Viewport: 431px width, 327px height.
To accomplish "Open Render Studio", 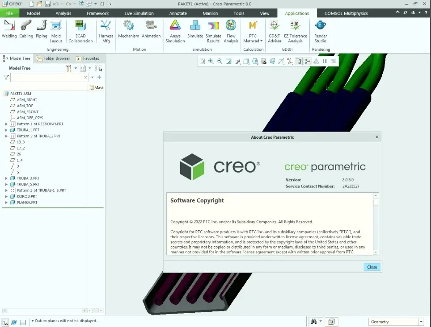I will [x=321, y=32].
